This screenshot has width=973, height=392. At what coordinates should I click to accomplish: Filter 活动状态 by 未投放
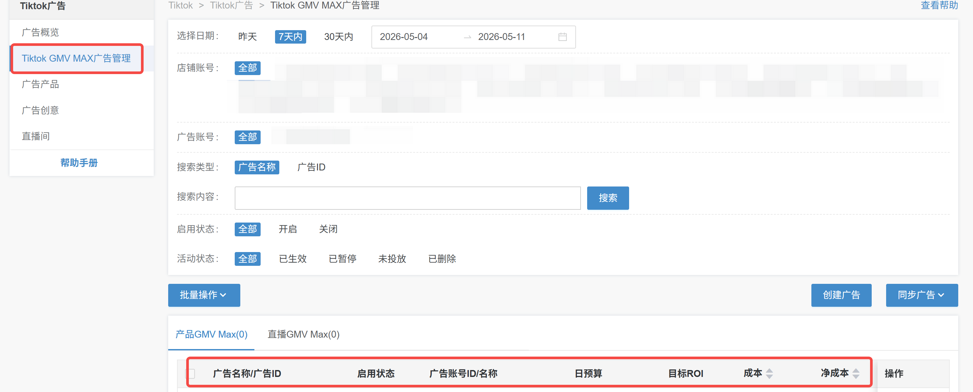[392, 259]
